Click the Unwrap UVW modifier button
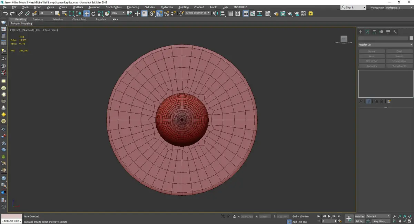414x224 pixels. 400,61
